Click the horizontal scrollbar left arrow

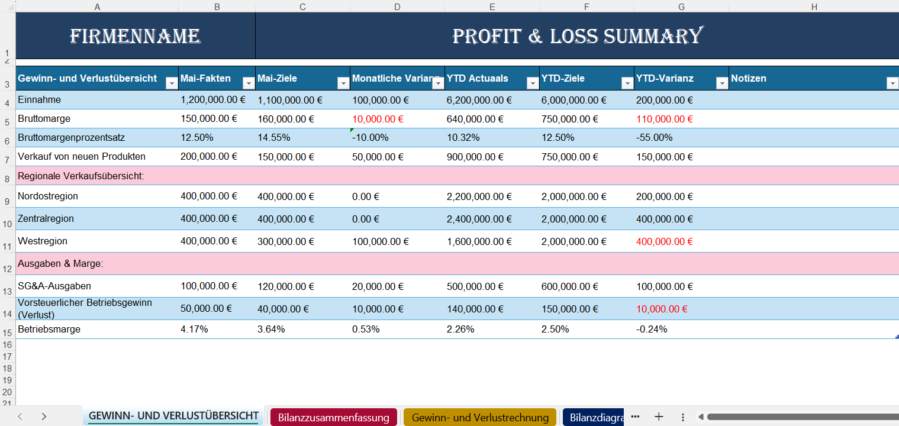700,417
